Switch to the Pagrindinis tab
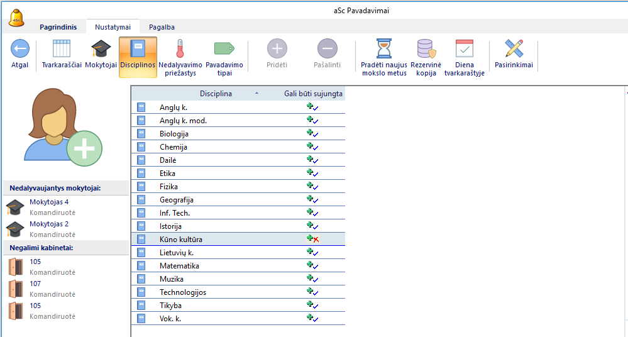628x337 pixels. [58, 27]
